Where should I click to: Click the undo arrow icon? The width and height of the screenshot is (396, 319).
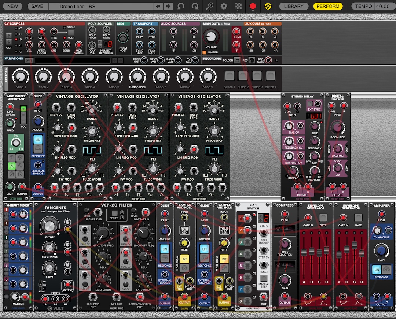coord(180,6)
